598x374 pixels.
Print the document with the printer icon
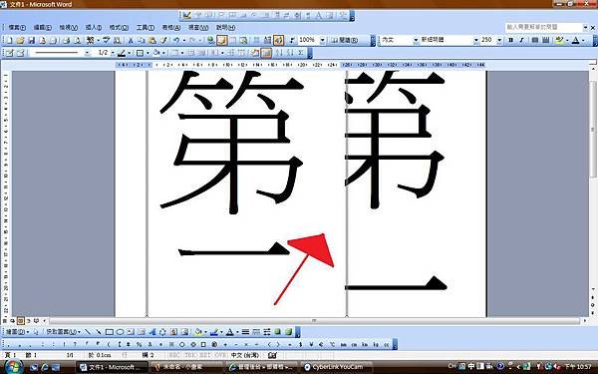(67, 40)
